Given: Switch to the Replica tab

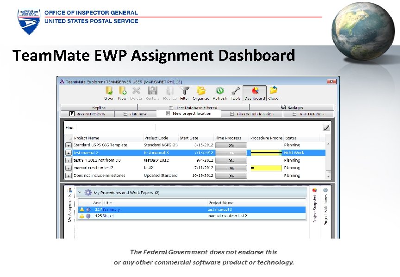Looking at the screenshot, I should tap(99, 107).
